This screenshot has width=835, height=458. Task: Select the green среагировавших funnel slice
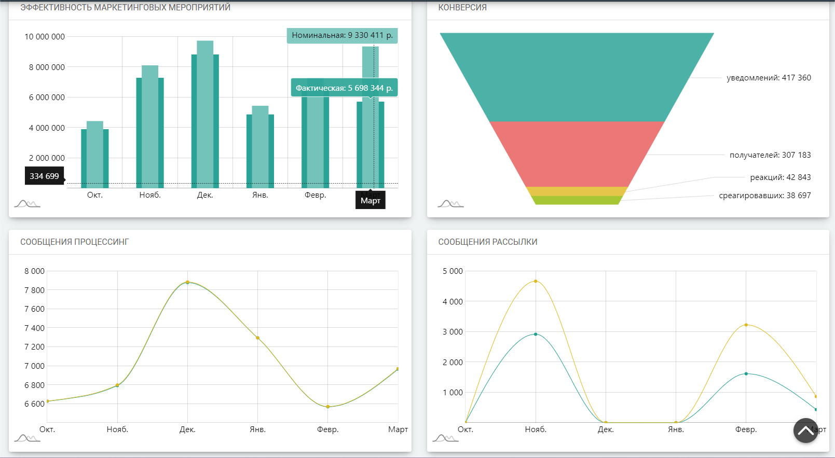pyautogui.click(x=577, y=200)
